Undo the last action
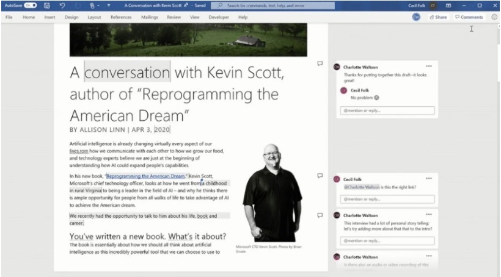501x277 pixels. click(62, 5)
